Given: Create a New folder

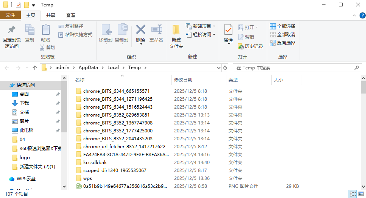Looking at the screenshot, I should (176, 37).
